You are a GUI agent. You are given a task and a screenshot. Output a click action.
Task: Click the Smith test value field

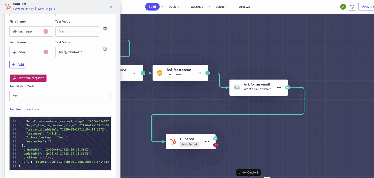[x=77, y=31]
